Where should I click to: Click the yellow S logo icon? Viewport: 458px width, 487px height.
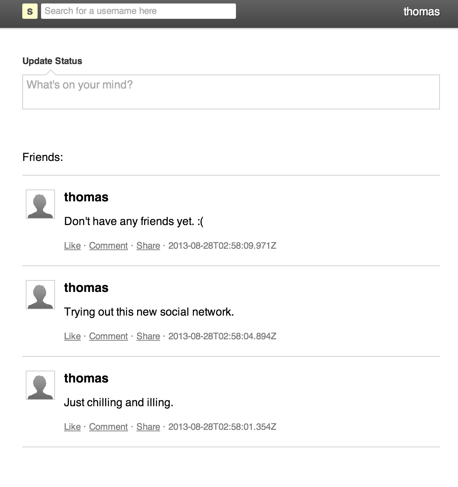click(30, 11)
